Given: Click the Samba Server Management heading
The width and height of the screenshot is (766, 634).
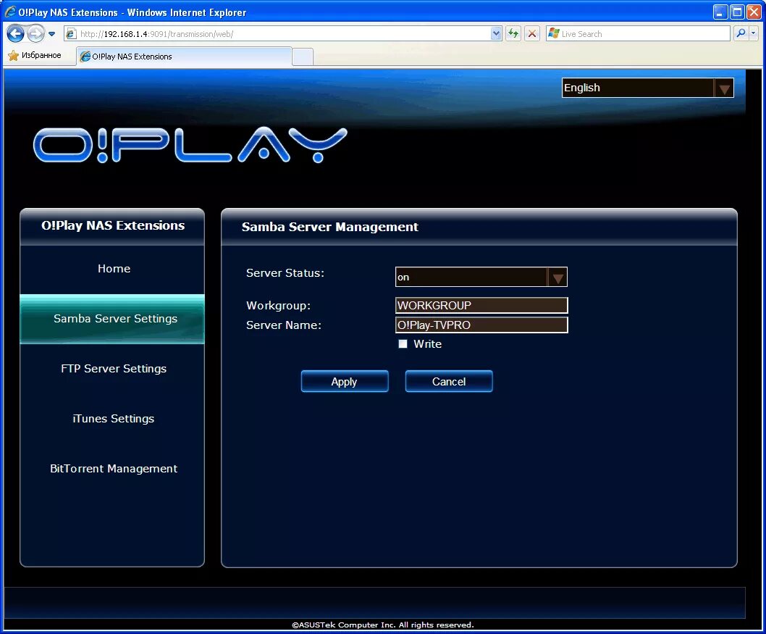Looking at the screenshot, I should click(x=329, y=227).
